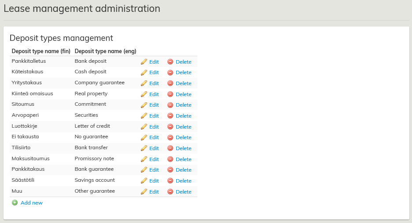The image size is (412, 223).
Task: Click red minus icon for Real property
Action: (170, 94)
